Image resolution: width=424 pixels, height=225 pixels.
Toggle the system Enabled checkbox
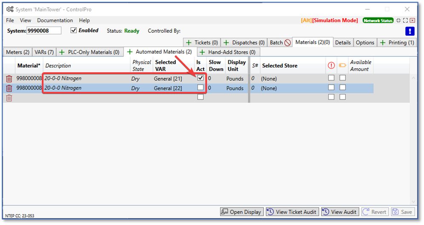[74, 31]
